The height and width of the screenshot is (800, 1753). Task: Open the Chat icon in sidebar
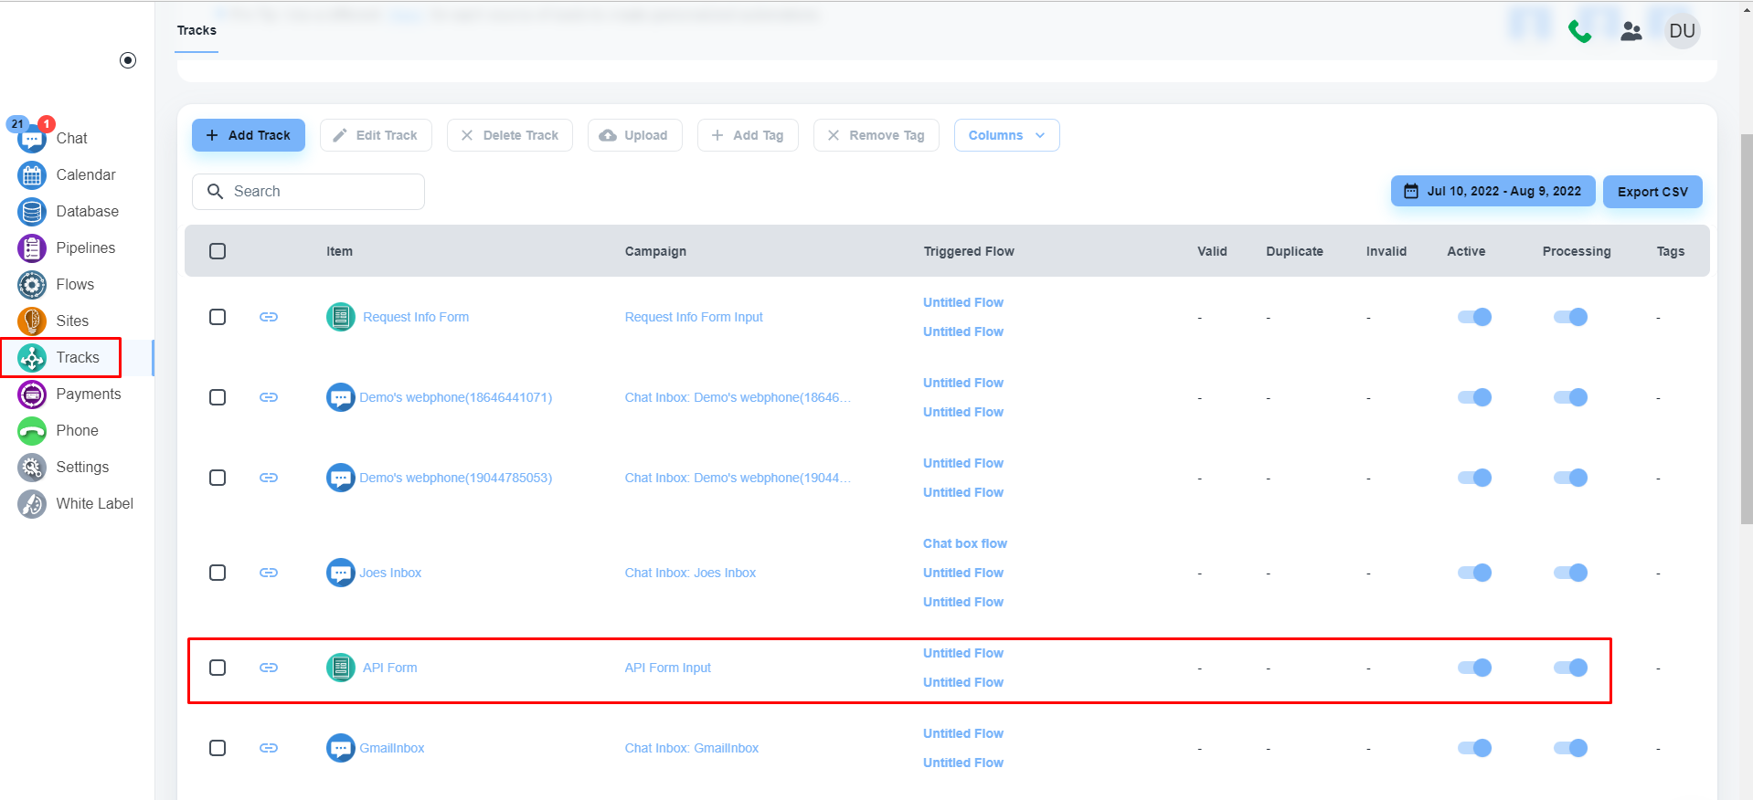pyautogui.click(x=32, y=139)
